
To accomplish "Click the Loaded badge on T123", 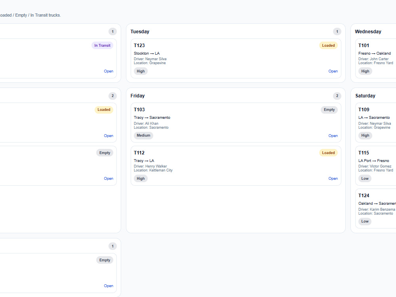I will tap(328, 46).
